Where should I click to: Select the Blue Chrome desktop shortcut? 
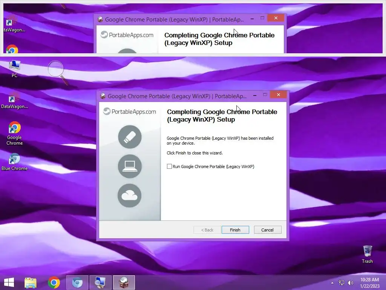click(x=15, y=162)
